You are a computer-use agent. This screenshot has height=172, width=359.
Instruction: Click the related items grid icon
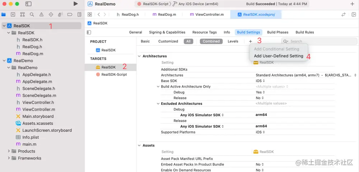pyautogui.click(x=90, y=14)
